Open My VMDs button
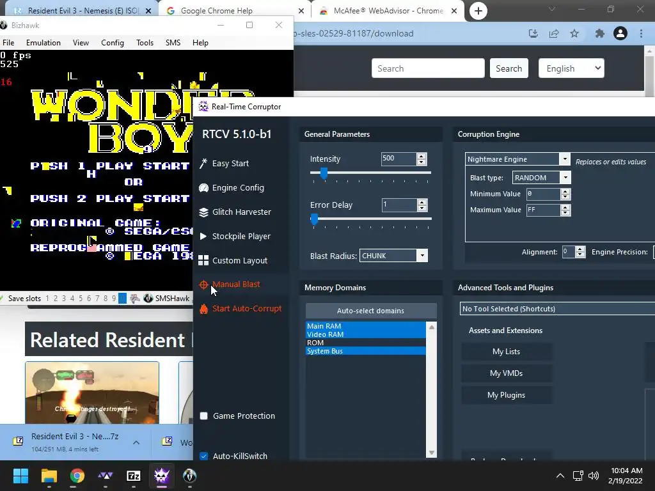Screen dimensions: 655x491 (507, 373)
